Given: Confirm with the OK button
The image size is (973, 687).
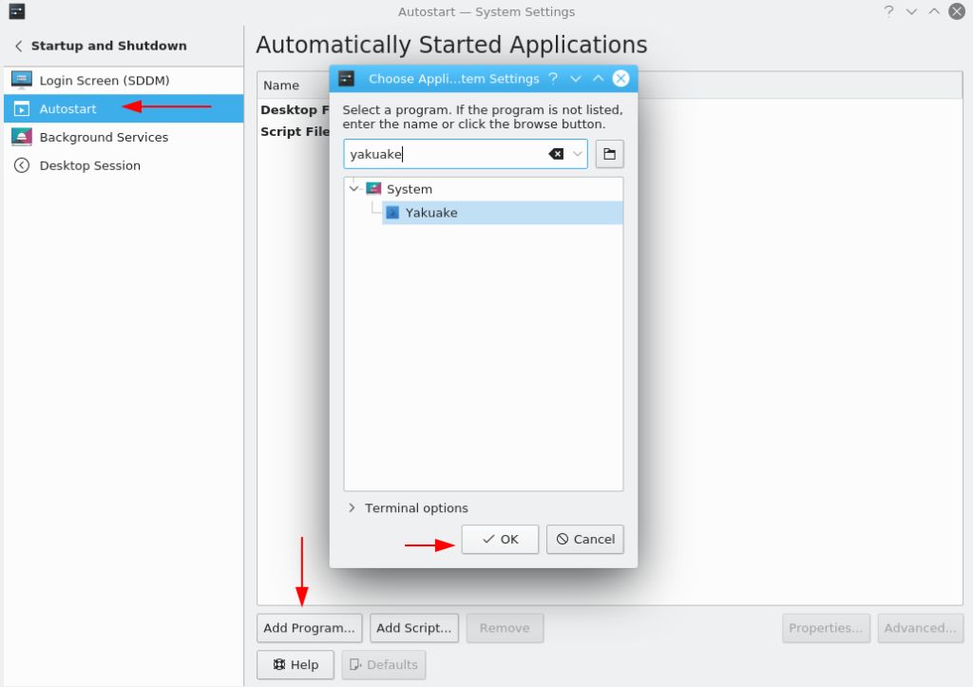Looking at the screenshot, I should [500, 540].
